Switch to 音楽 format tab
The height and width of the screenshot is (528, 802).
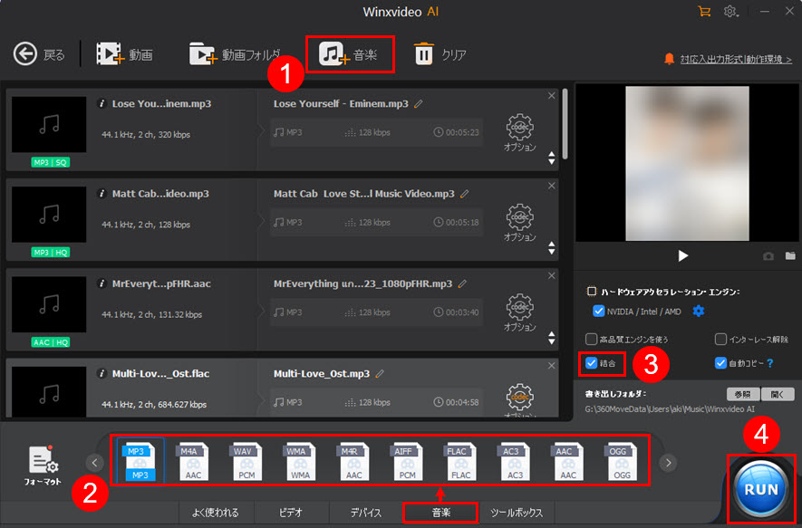(441, 513)
